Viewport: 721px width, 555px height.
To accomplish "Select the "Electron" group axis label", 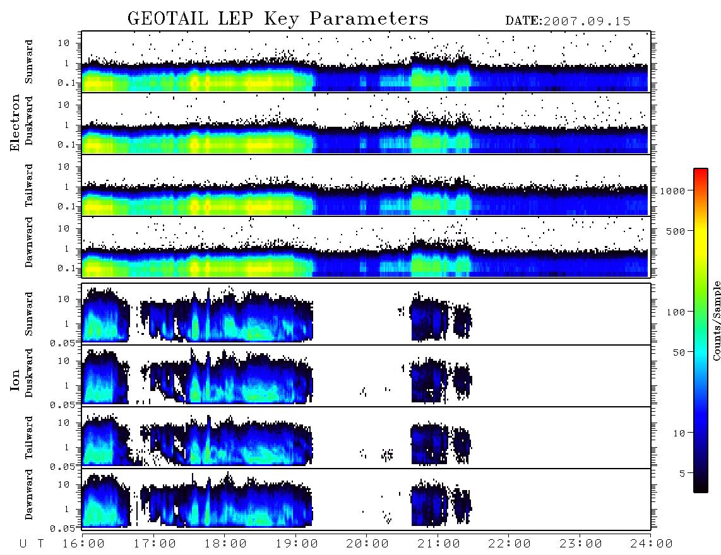I will click(15, 123).
